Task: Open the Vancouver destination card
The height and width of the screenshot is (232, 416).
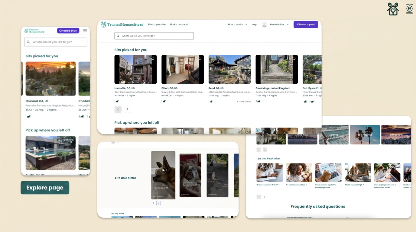Action: 396,135
